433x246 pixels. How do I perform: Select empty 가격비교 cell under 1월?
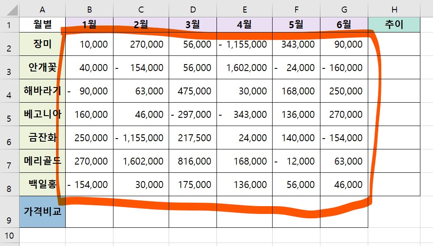(x=90, y=212)
